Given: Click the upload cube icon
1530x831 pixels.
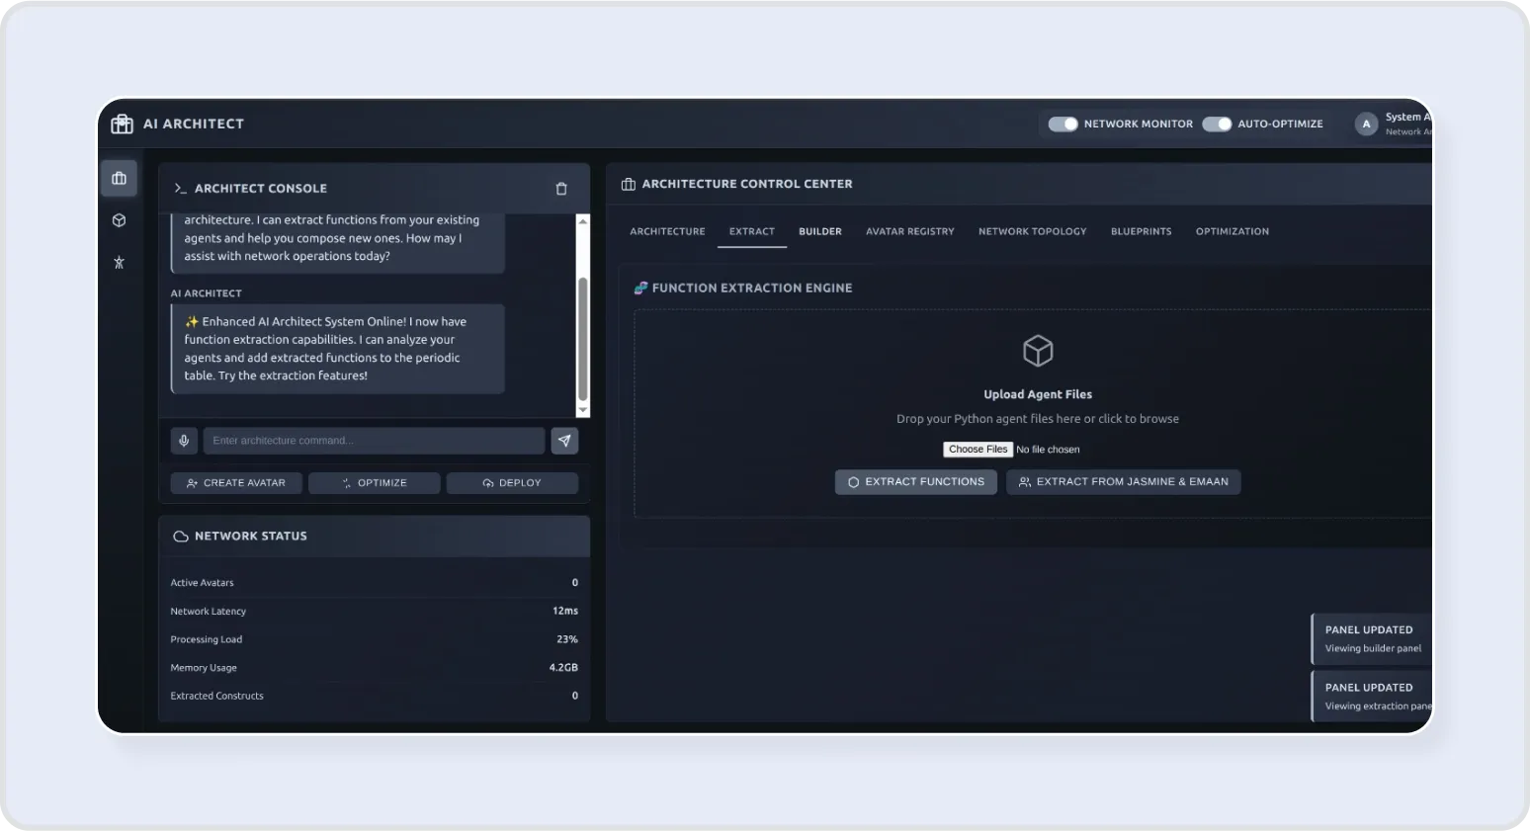Looking at the screenshot, I should click(1038, 351).
